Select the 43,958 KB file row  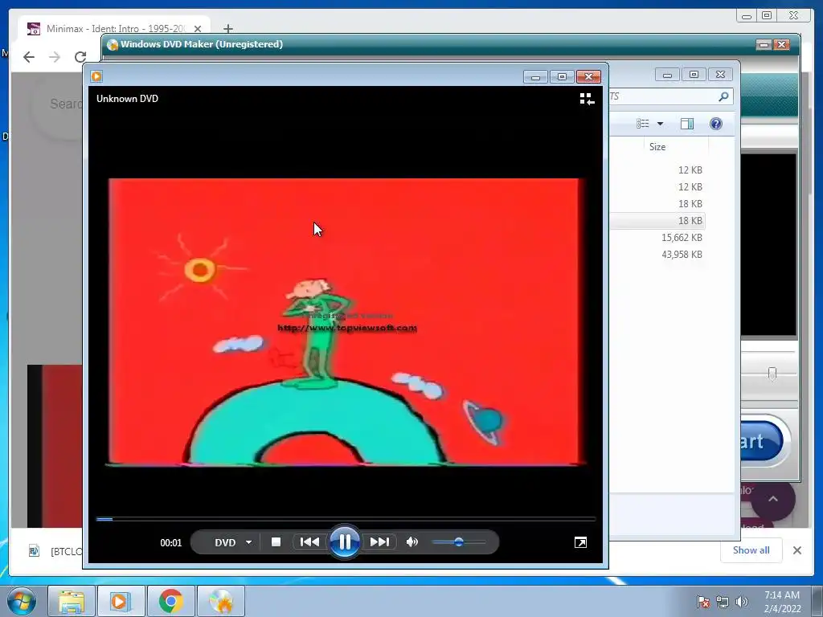point(657,255)
